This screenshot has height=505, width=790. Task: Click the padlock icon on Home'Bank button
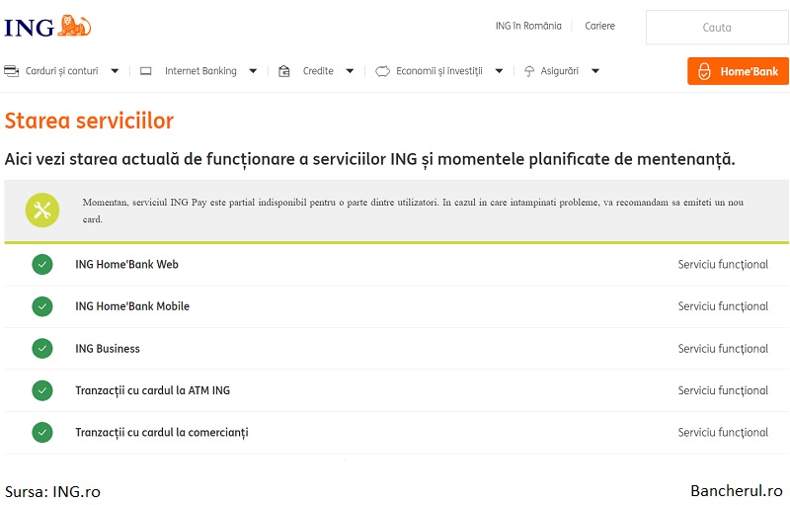point(704,71)
